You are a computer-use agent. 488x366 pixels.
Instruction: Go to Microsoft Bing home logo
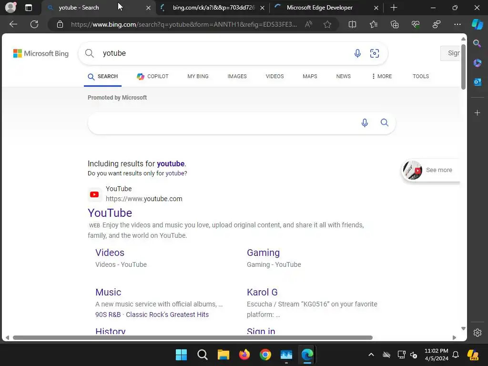[x=41, y=53]
